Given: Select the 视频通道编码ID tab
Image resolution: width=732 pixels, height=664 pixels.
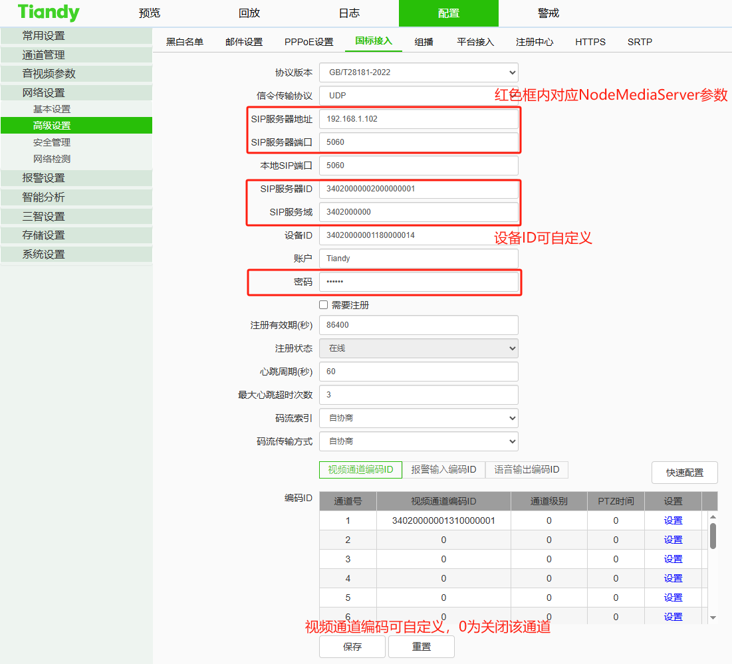Looking at the screenshot, I should click(360, 469).
